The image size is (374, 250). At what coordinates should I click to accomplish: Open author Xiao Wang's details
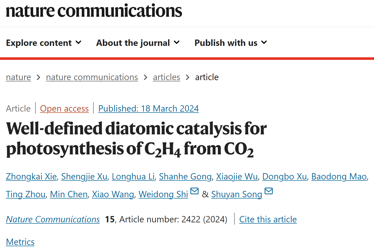point(113,194)
